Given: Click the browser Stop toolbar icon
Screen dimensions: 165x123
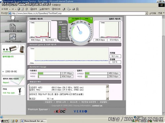Looking at the screenshot, I should [x=19, y=9].
